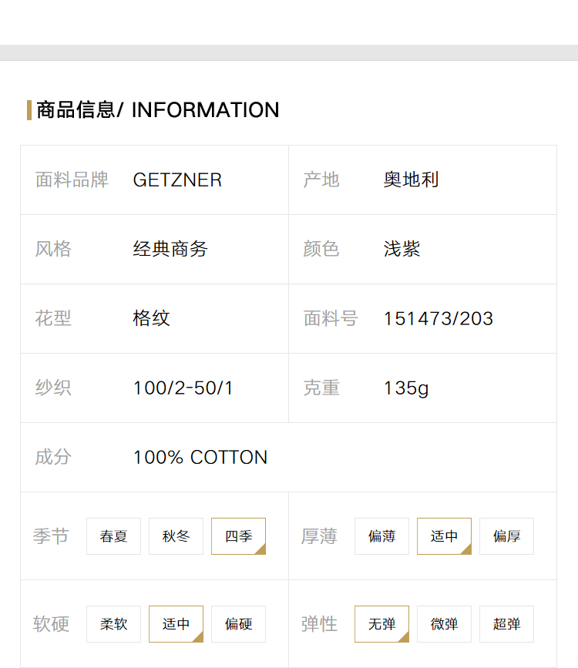Image resolution: width=578 pixels, height=668 pixels.
Task: Click the GETZNER fabric brand value
Action: coord(177,180)
